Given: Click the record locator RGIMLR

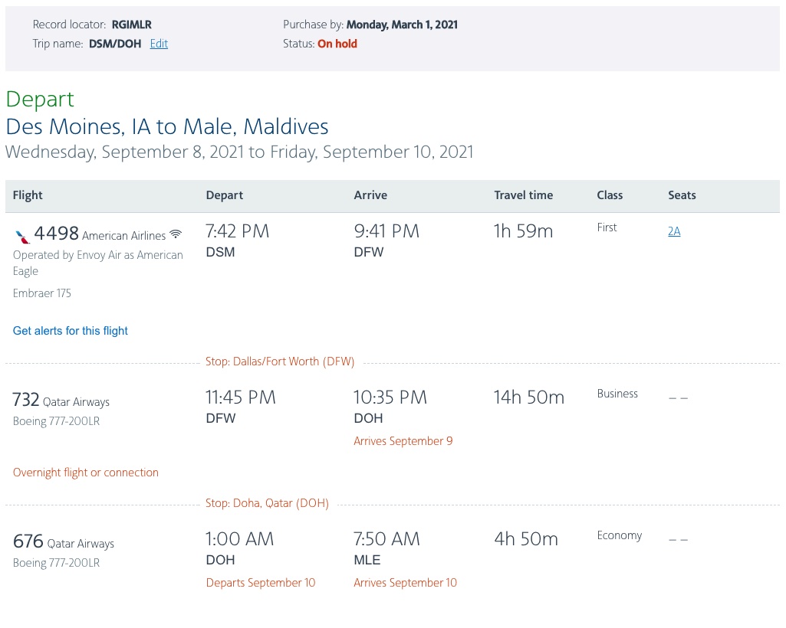Looking at the screenshot, I should click(x=131, y=24).
